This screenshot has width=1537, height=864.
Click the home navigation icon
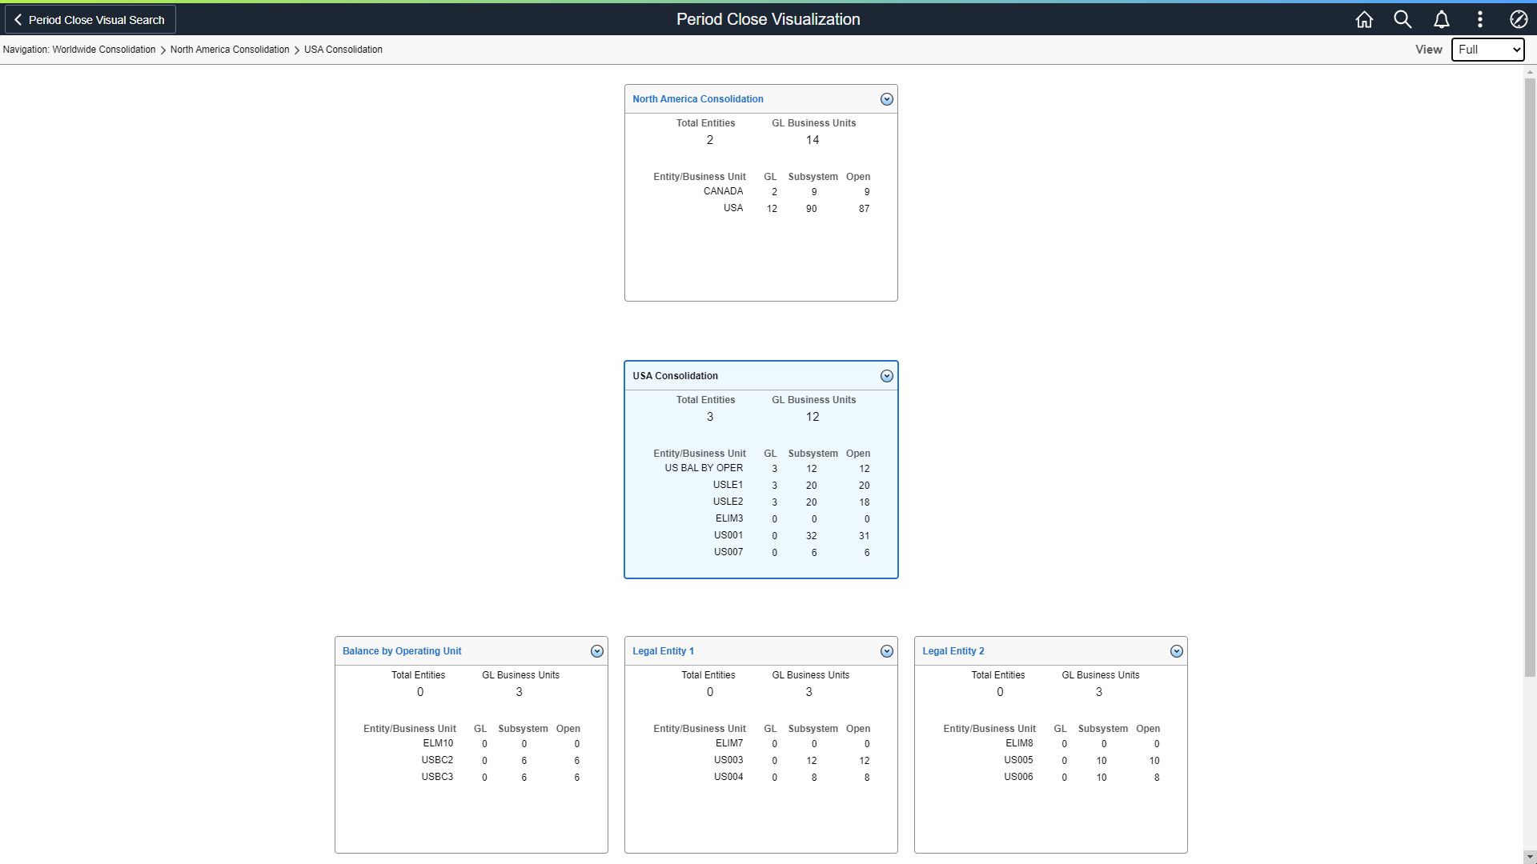click(x=1364, y=19)
